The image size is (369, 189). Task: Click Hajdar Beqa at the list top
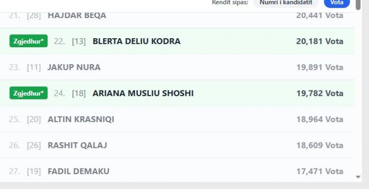77,16
